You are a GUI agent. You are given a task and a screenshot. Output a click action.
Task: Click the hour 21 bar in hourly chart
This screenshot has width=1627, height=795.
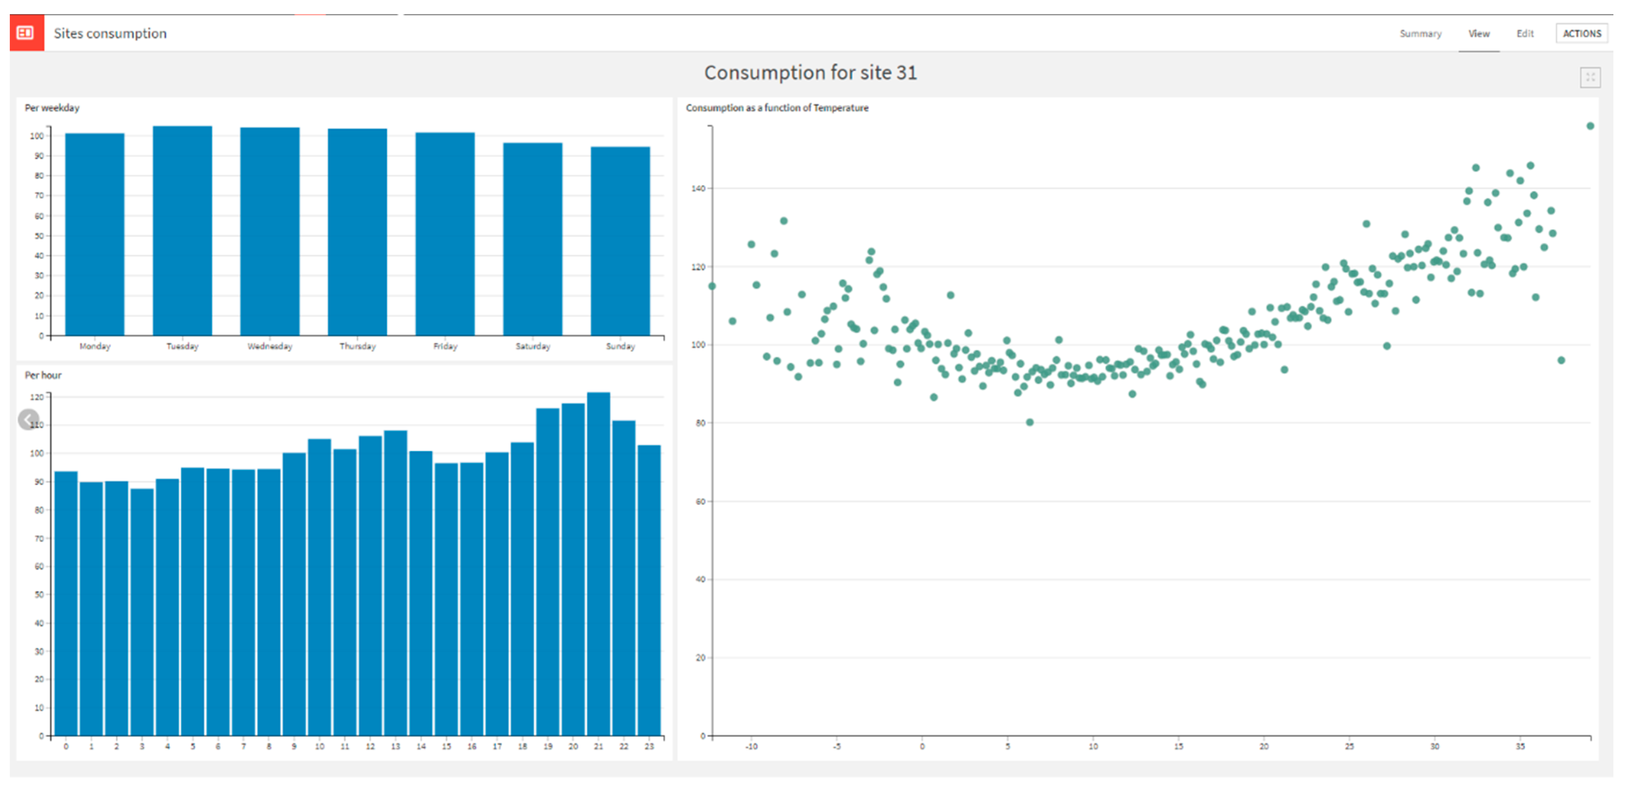598,564
